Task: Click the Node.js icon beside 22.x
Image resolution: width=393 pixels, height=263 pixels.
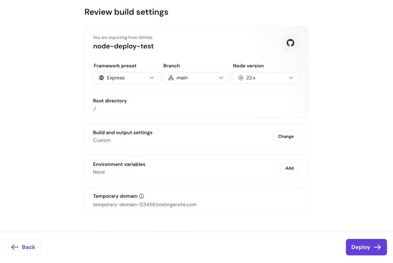Action: coord(240,77)
